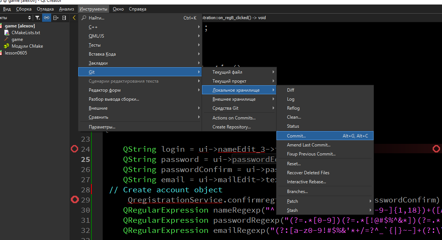Choose Amend Last Commit...
The image size is (442, 240).
325,145
